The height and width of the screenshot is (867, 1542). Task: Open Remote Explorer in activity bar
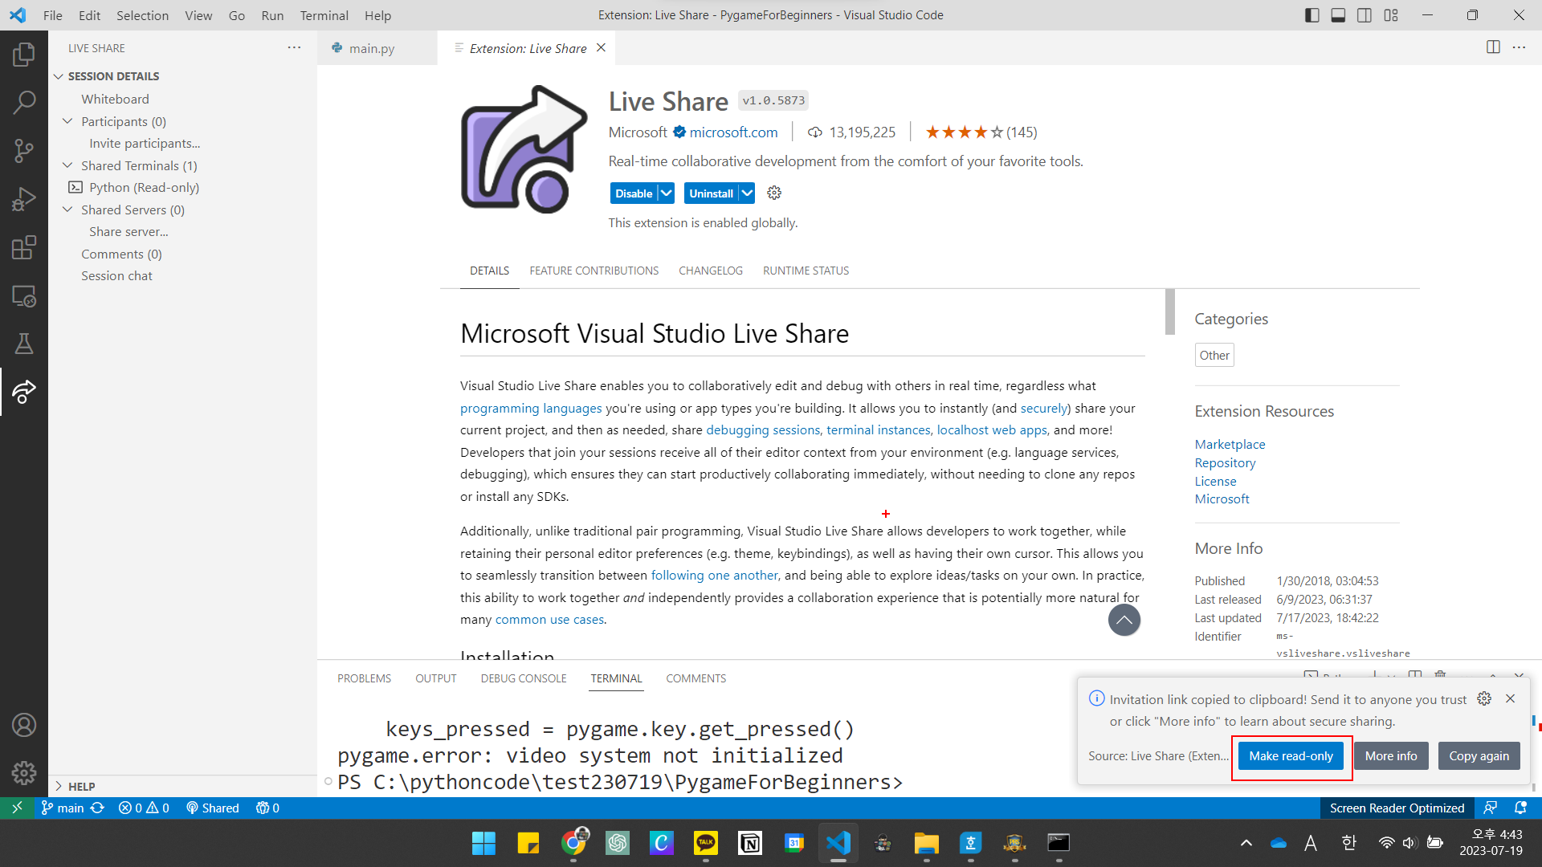[x=24, y=296]
